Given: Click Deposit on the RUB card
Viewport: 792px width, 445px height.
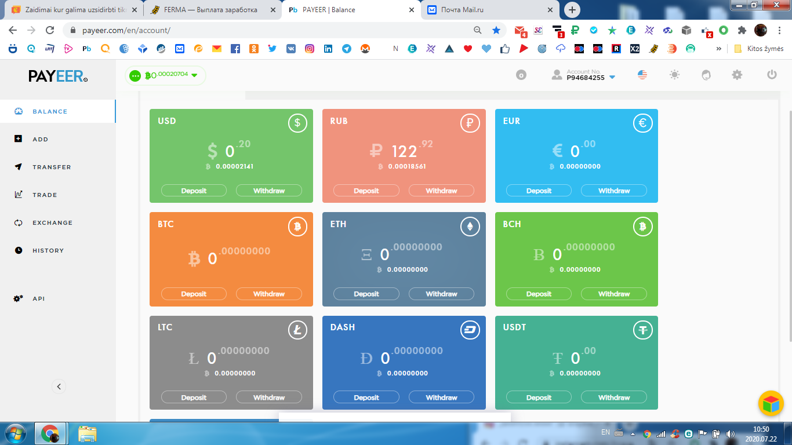Looking at the screenshot, I should point(366,191).
